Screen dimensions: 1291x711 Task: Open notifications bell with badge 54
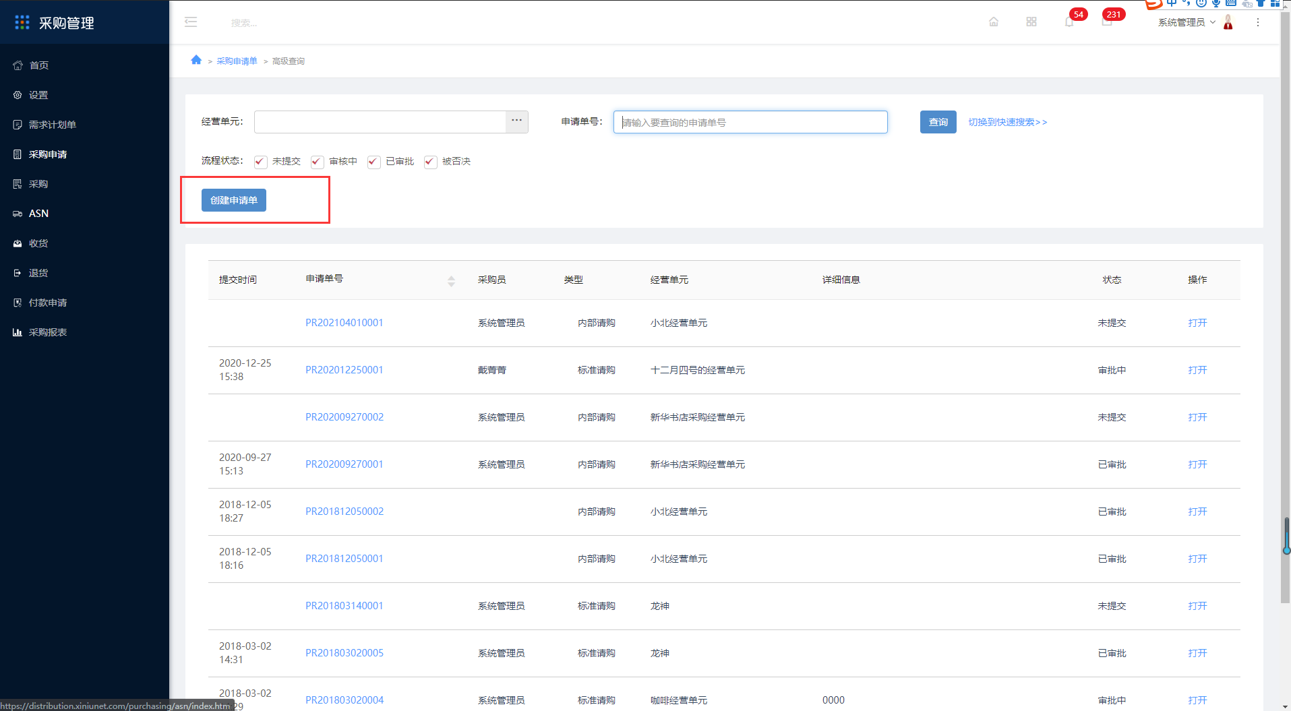(x=1069, y=22)
